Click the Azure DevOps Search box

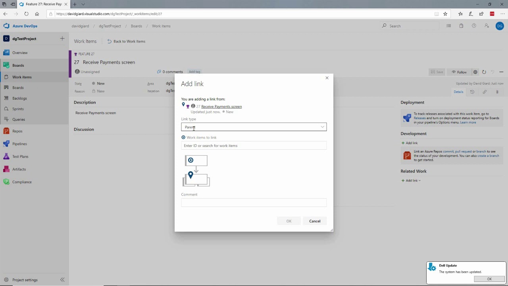coord(410,26)
